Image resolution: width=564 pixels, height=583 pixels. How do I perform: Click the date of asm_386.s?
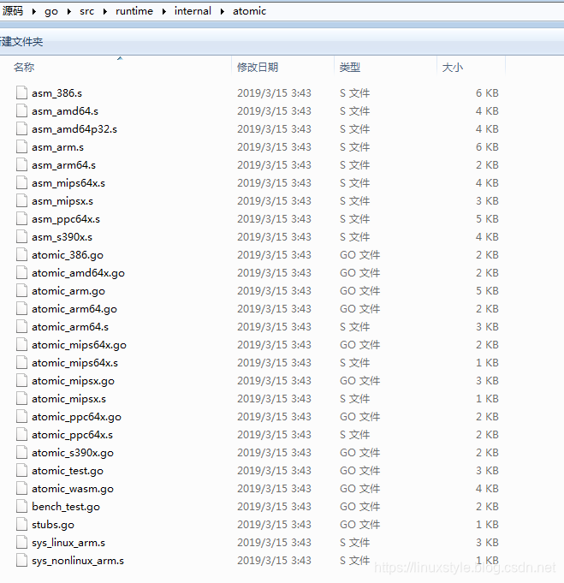[274, 92]
